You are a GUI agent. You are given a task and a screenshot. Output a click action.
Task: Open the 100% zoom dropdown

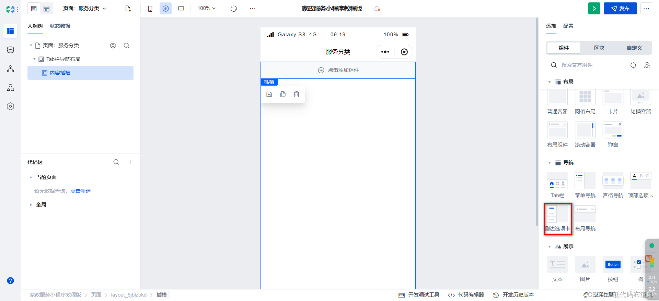206,8
